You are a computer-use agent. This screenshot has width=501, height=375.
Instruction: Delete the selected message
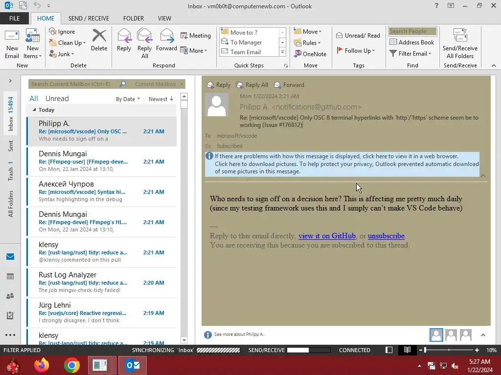point(99,41)
